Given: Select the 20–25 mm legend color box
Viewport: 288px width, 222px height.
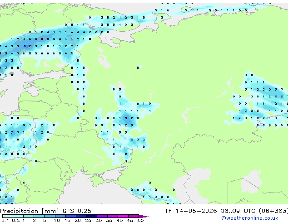Looking at the screenshot, I should 81,216.
